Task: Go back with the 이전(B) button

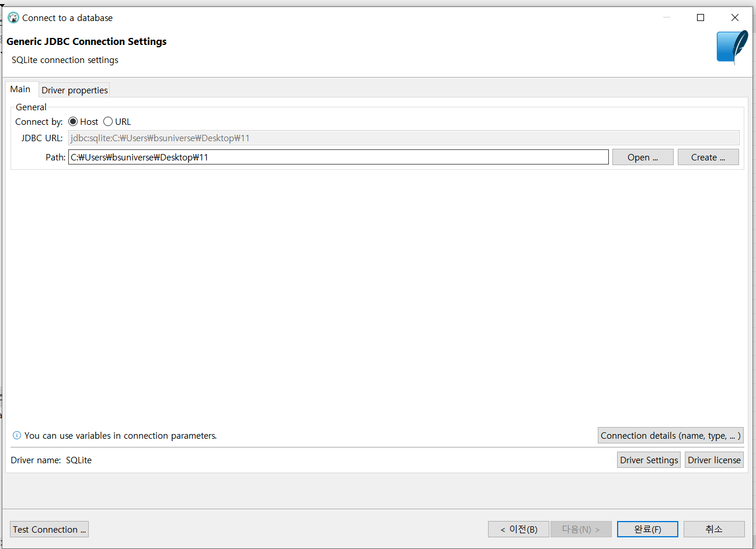Action: coord(518,529)
